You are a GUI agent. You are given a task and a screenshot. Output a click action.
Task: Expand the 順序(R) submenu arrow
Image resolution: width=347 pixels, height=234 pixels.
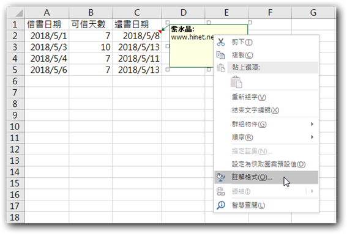[312, 137]
